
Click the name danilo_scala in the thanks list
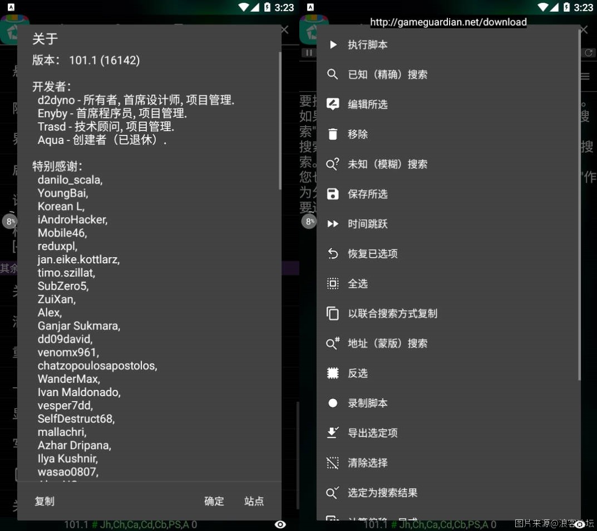[70, 180]
